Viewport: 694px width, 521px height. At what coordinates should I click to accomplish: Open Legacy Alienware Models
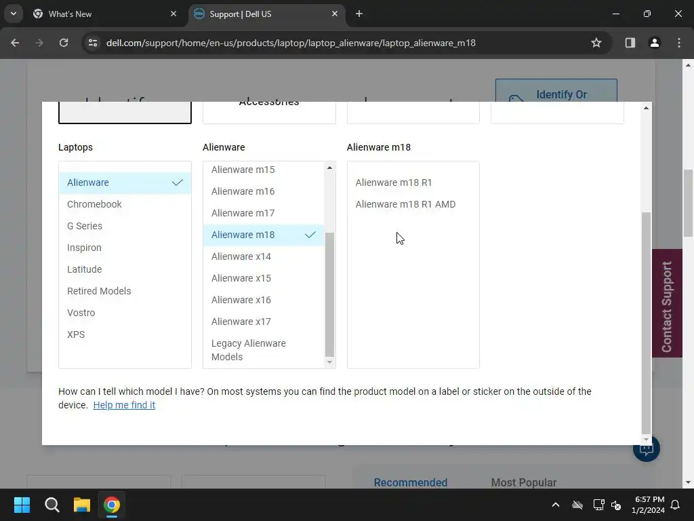tap(264, 350)
